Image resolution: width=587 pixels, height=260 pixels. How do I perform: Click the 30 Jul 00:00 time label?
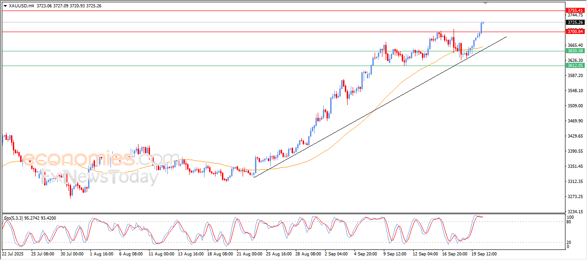72,253
